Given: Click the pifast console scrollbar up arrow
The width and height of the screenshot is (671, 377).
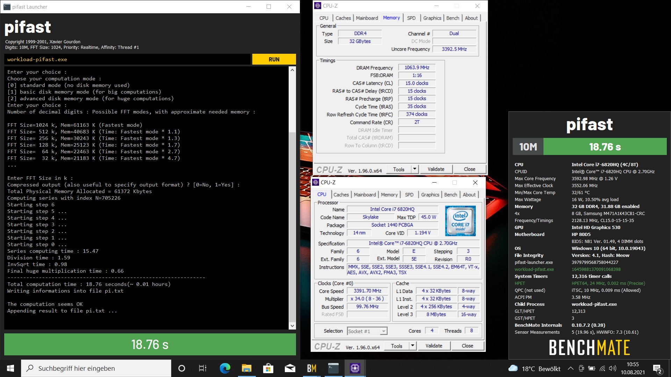Looking at the screenshot, I should tap(293, 70).
